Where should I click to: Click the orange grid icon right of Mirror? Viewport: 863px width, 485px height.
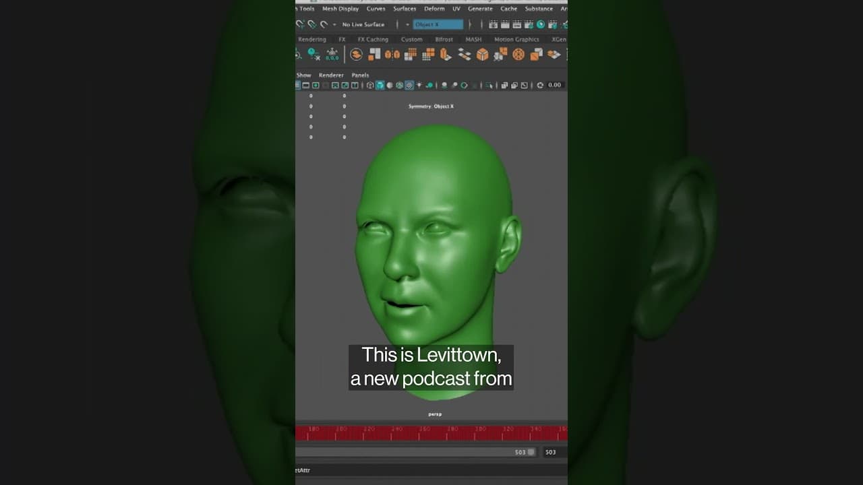pyautogui.click(x=410, y=55)
